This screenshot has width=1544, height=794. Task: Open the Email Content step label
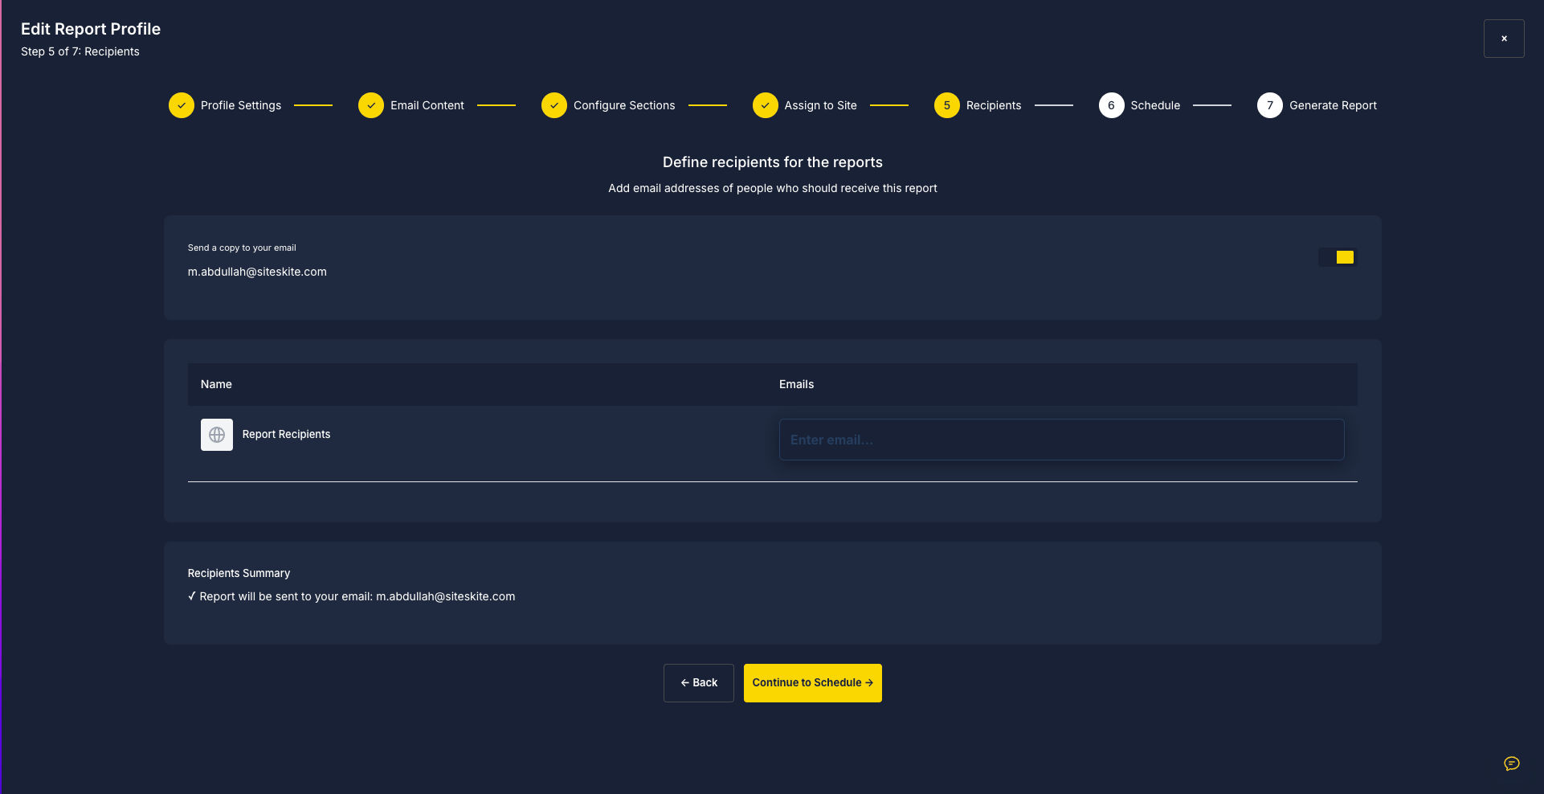pyautogui.click(x=427, y=105)
